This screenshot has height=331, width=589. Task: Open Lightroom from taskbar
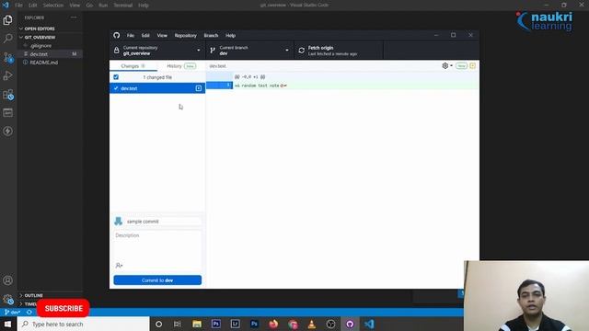click(236, 324)
